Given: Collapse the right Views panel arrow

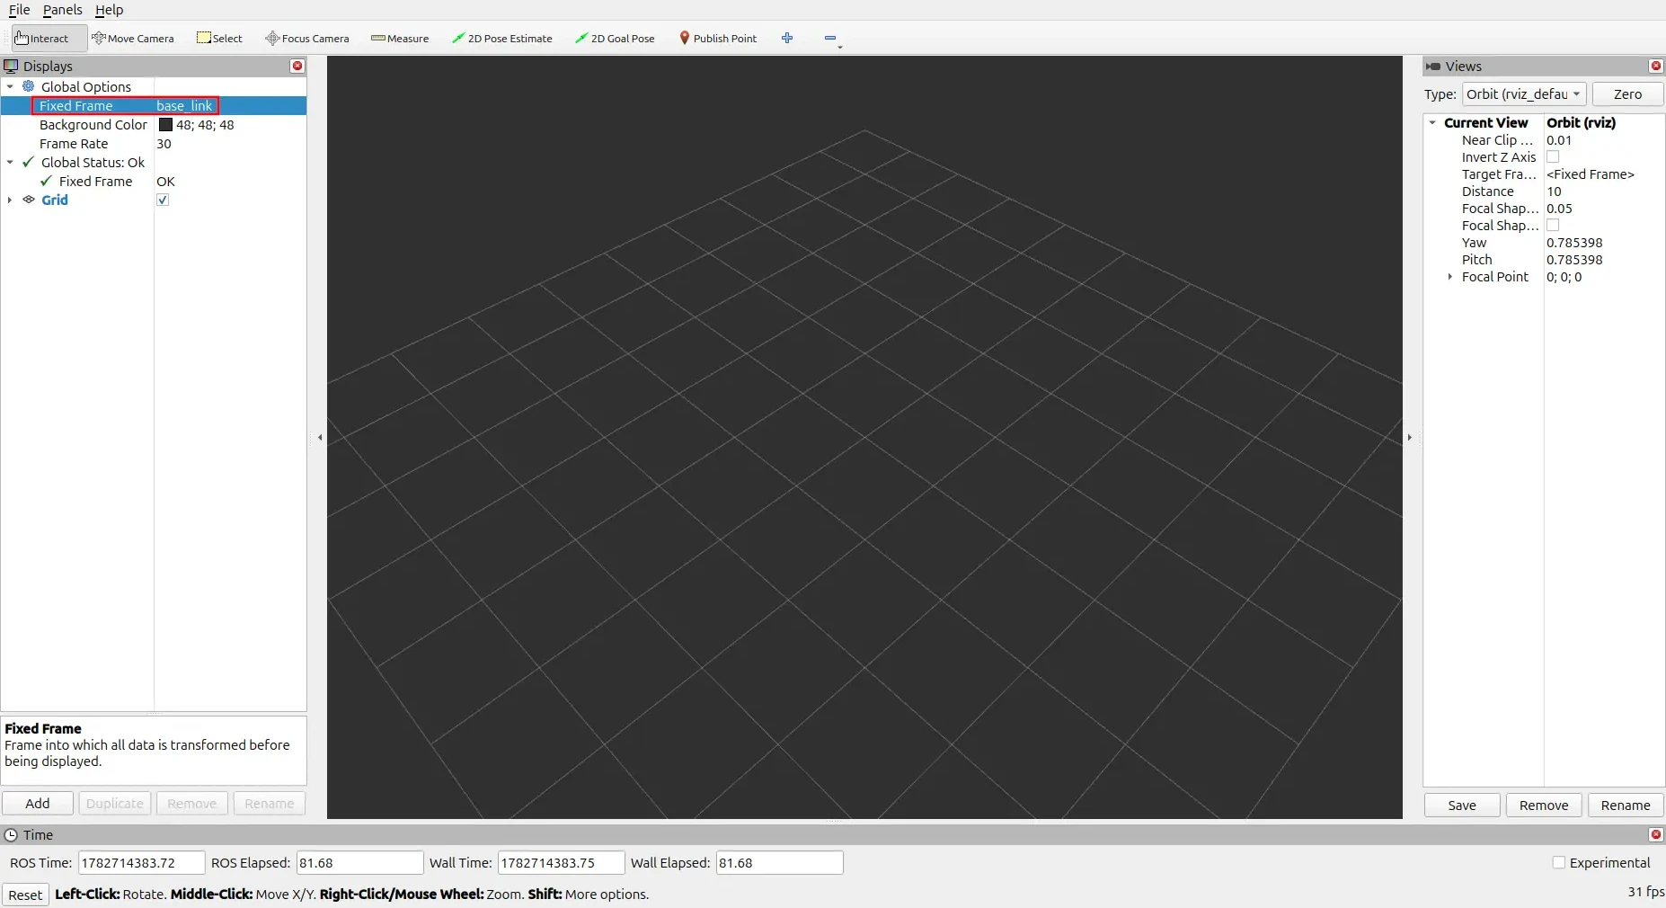Looking at the screenshot, I should [1409, 437].
